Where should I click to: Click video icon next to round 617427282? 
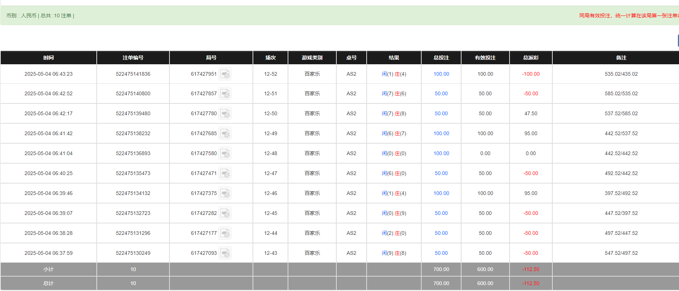[x=224, y=213]
